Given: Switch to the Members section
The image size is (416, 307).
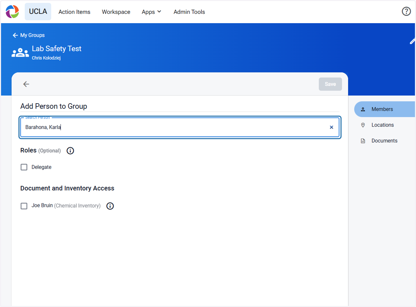Looking at the screenshot, I should pyautogui.click(x=384, y=109).
